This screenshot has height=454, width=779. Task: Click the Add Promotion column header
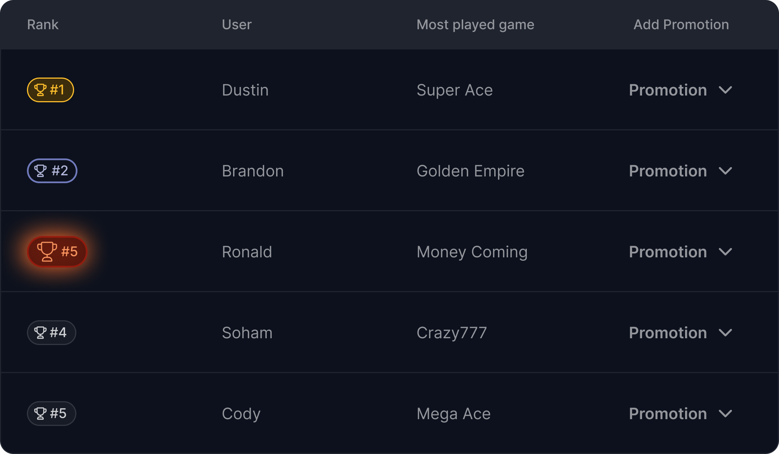pos(681,25)
